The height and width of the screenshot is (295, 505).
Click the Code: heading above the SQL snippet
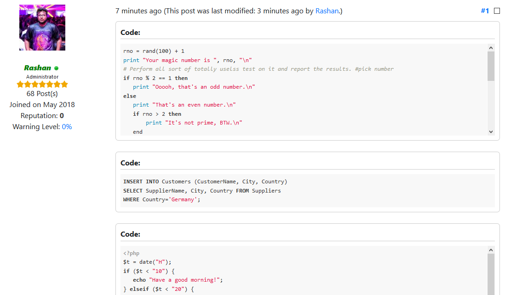tap(130, 163)
